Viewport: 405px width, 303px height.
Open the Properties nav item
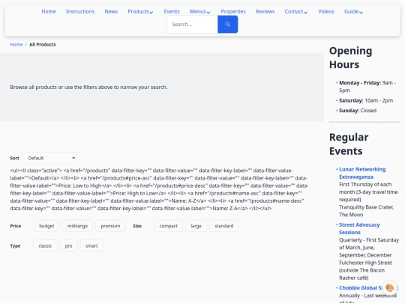tap(233, 11)
